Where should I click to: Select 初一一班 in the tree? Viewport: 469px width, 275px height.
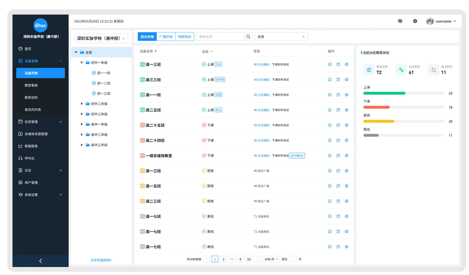(x=101, y=73)
